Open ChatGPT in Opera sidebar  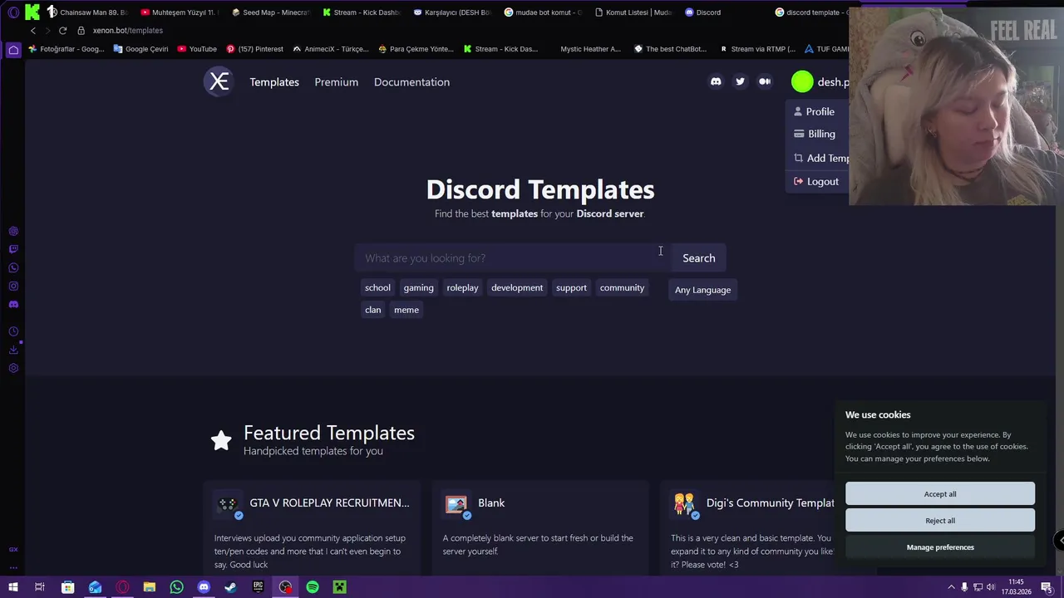click(13, 231)
